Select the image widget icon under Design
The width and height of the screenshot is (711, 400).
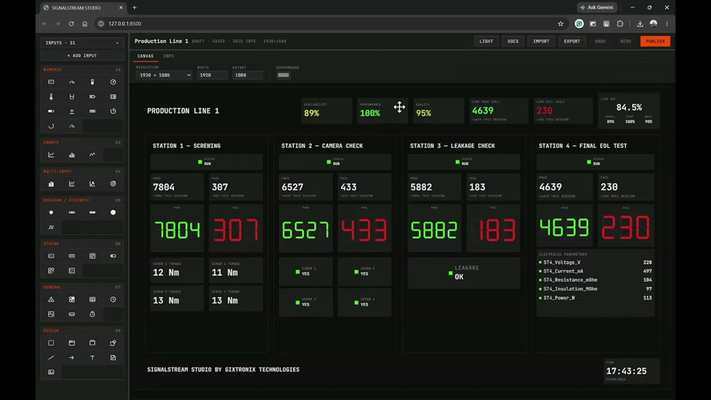click(51, 372)
